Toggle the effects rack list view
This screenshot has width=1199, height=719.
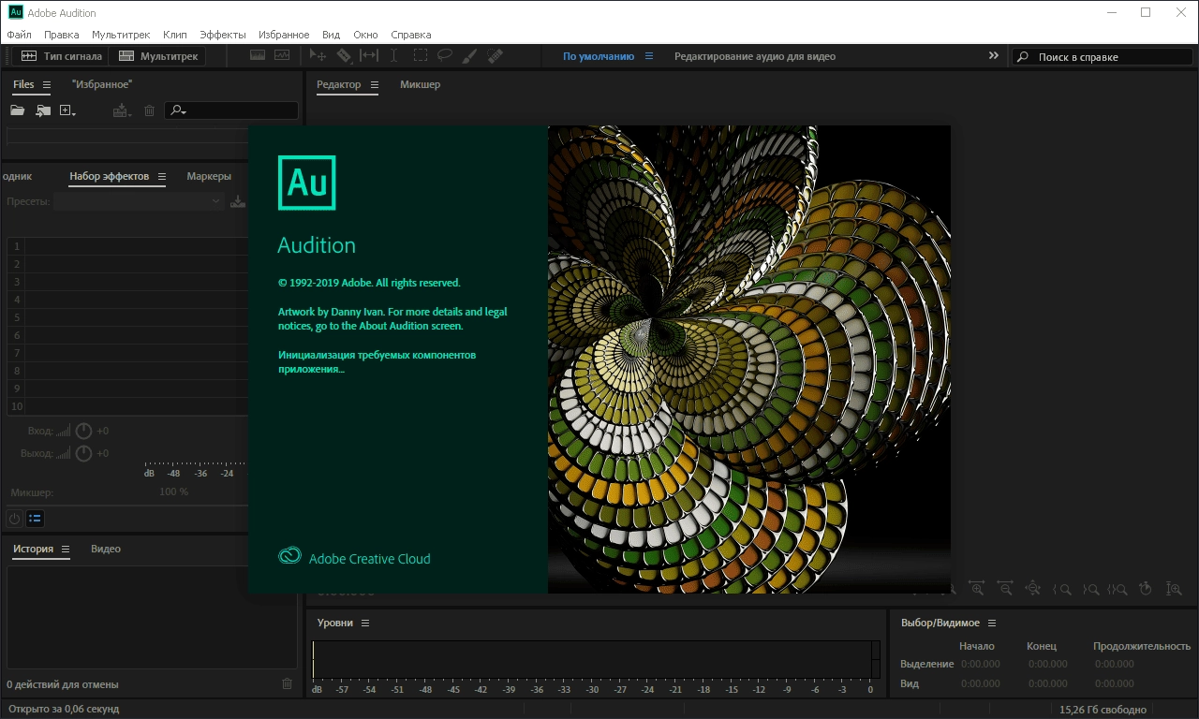35,518
